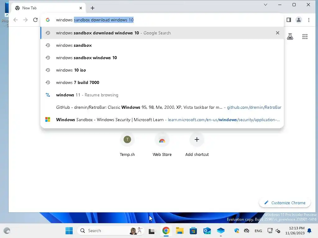Open muted volume tray icon
Viewport: 318px width, 238px height.
[278, 231]
